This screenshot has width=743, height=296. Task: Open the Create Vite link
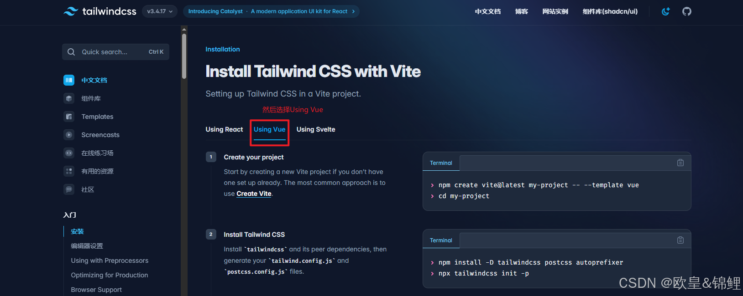[x=254, y=194]
